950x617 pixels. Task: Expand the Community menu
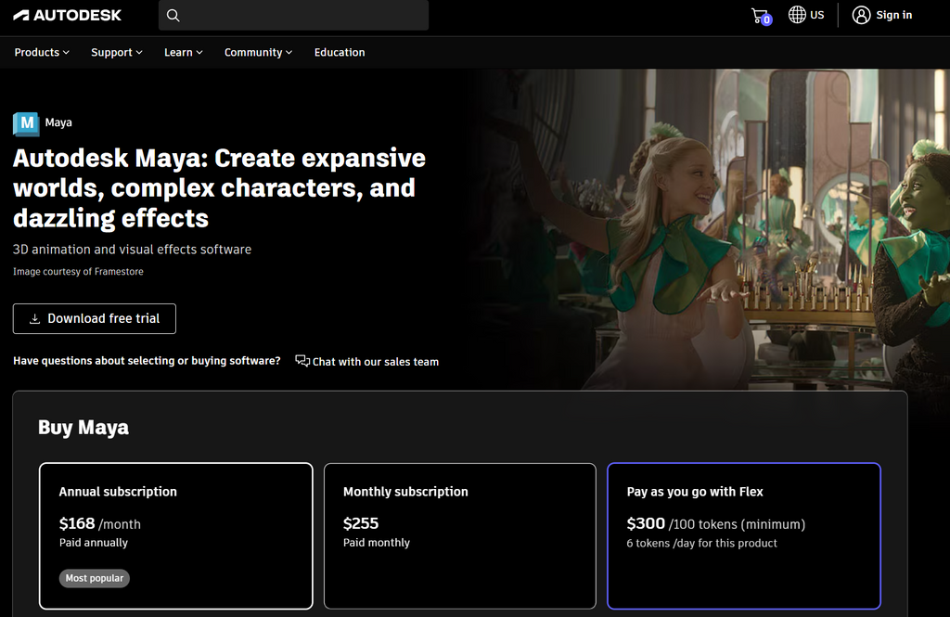[258, 53]
